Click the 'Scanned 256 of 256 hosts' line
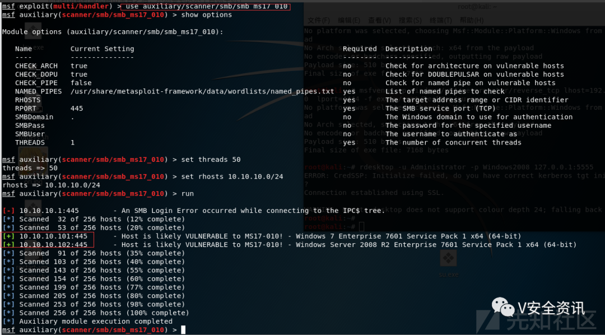The width and height of the screenshot is (605, 335). tap(96, 312)
